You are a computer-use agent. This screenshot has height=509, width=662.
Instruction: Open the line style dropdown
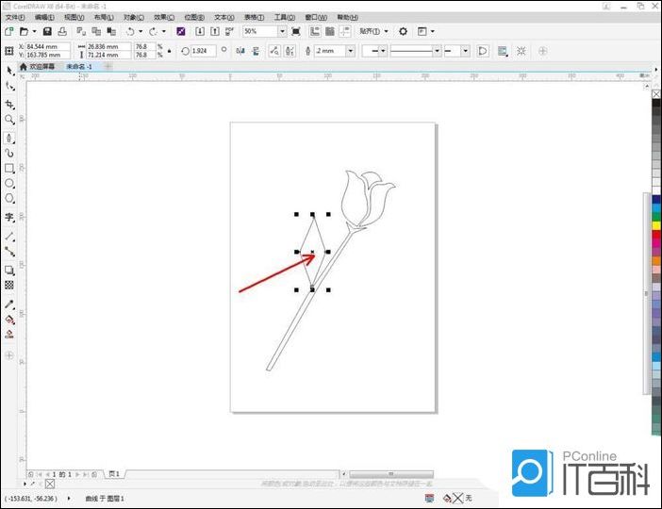(x=437, y=51)
